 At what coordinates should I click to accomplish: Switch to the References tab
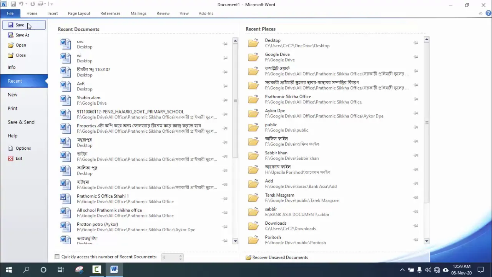click(110, 13)
